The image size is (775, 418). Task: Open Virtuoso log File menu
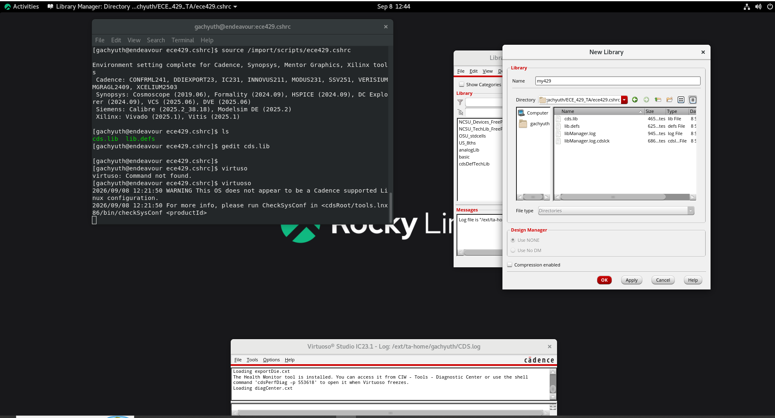click(238, 360)
